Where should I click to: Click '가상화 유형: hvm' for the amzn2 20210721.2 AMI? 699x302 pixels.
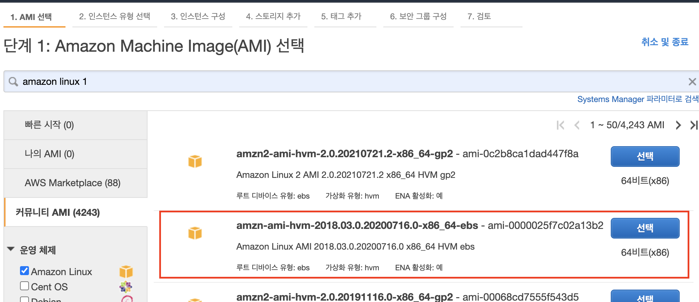click(x=352, y=196)
